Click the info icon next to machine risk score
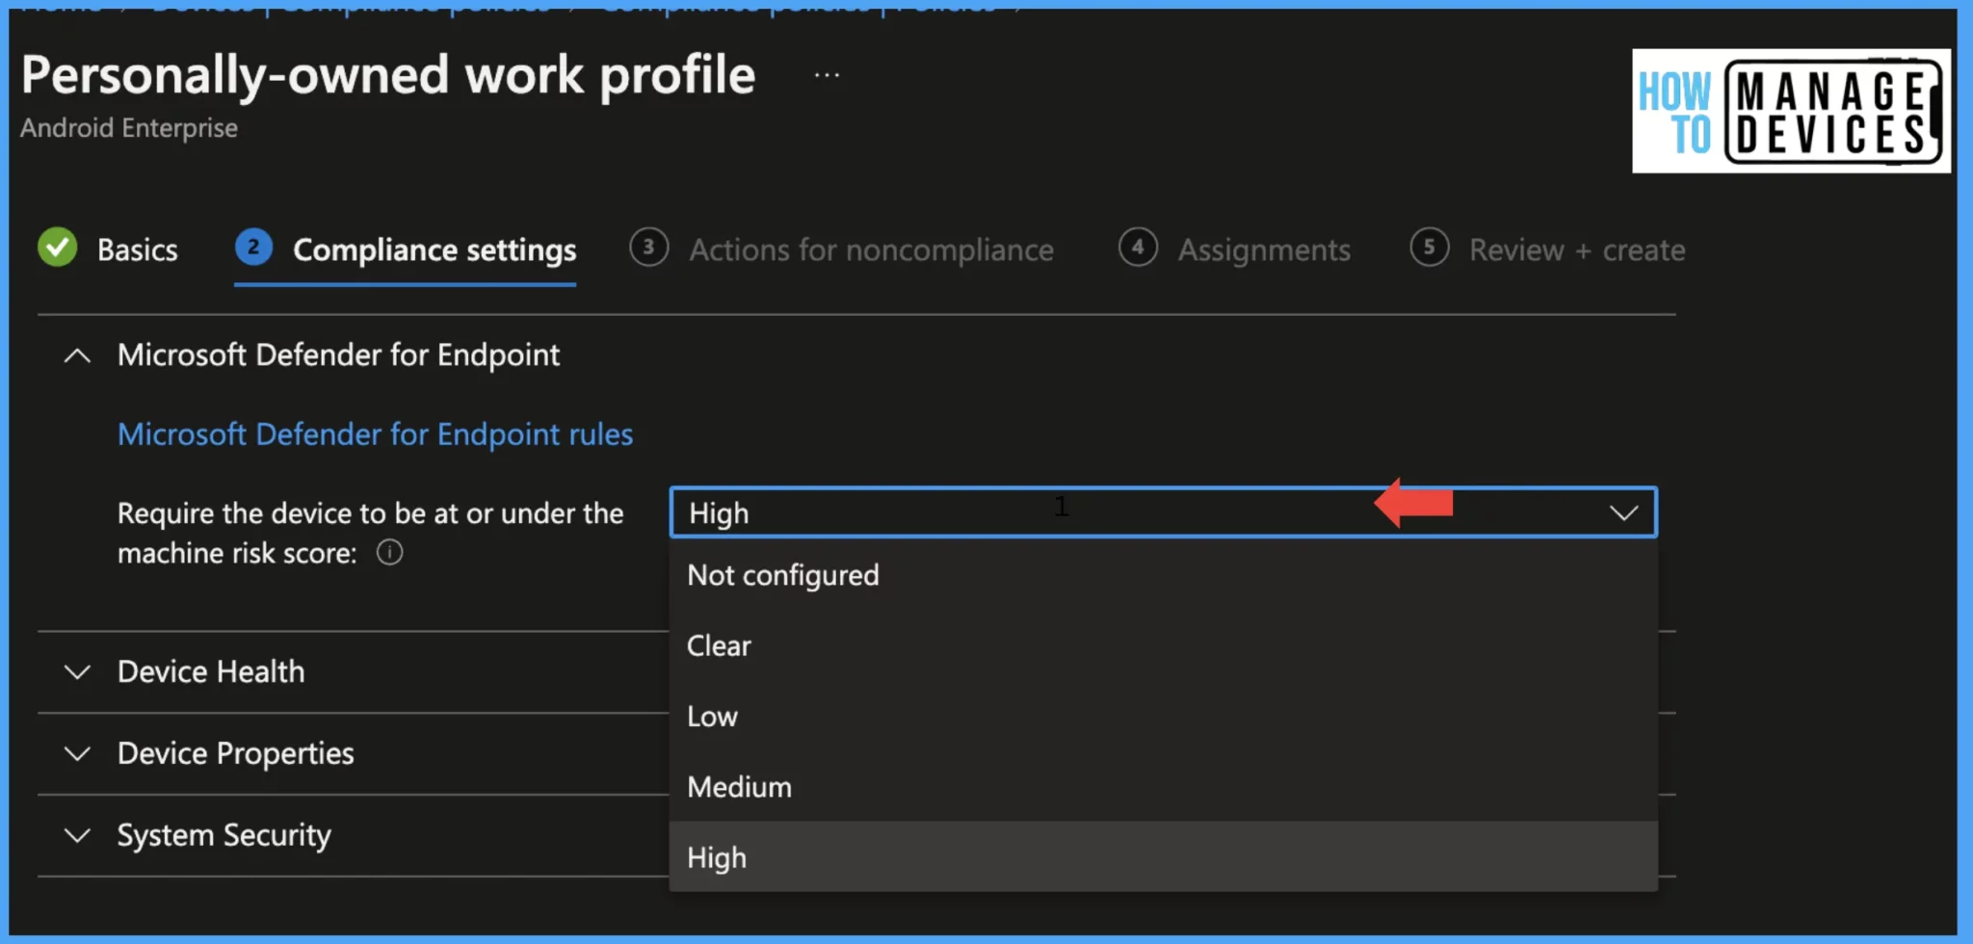Screen dimensions: 1973x944 389,553
